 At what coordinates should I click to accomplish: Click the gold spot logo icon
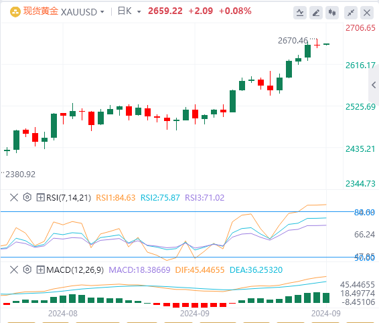[x=15, y=11]
